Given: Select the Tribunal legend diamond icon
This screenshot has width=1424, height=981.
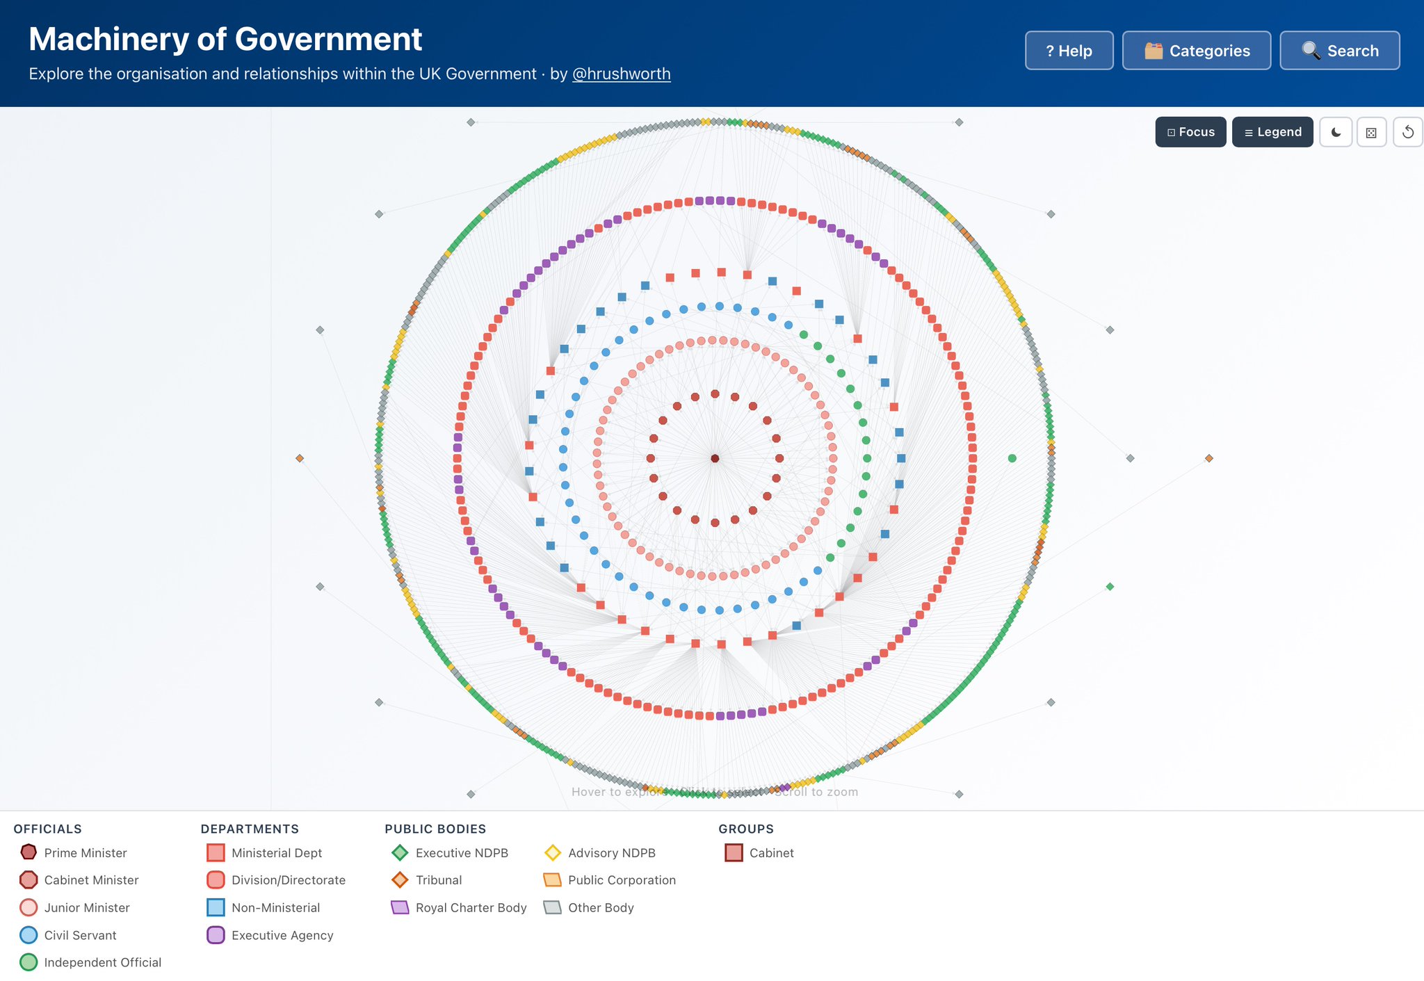Looking at the screenshot, I should point(400,880).
